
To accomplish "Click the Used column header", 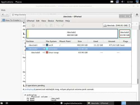I will coord(95,41).
